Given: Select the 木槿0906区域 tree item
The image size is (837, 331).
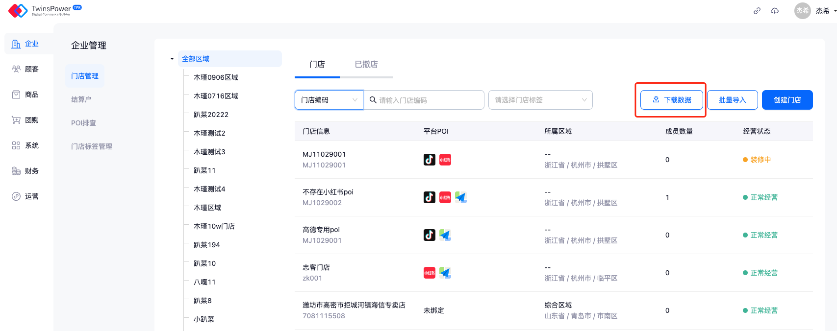Looking at the screenshot, I should click(x=216, y=77).
